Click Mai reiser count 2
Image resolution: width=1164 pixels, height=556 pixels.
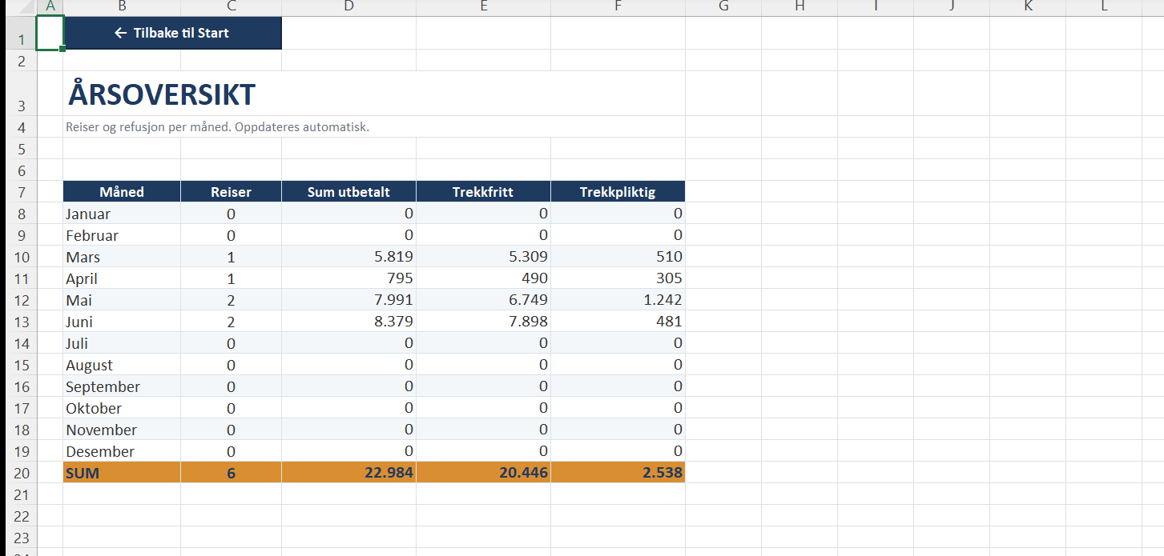pos(231,300)
